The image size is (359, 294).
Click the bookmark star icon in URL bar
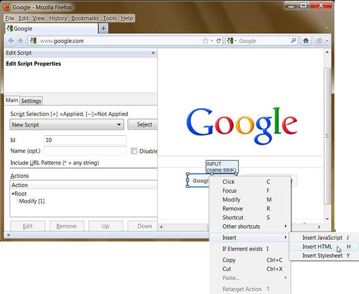[206, 41]
